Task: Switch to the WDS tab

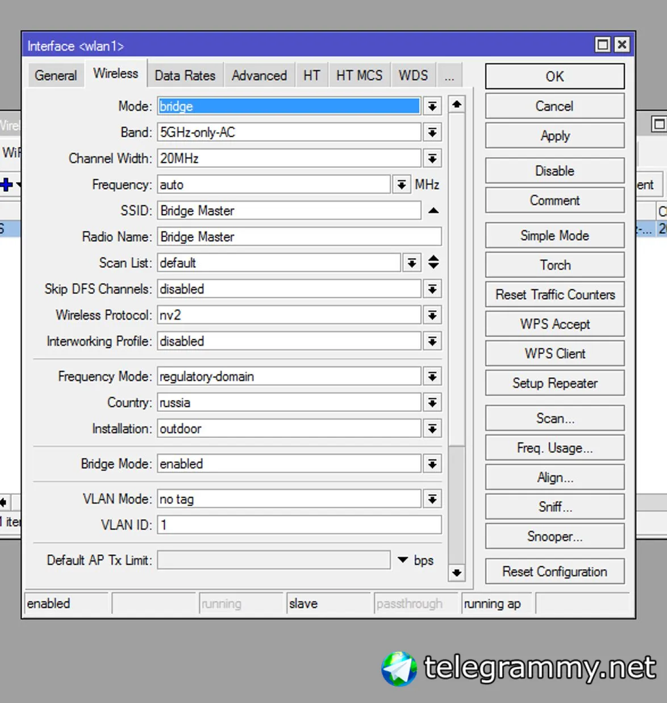Action: tap(413, 76)
